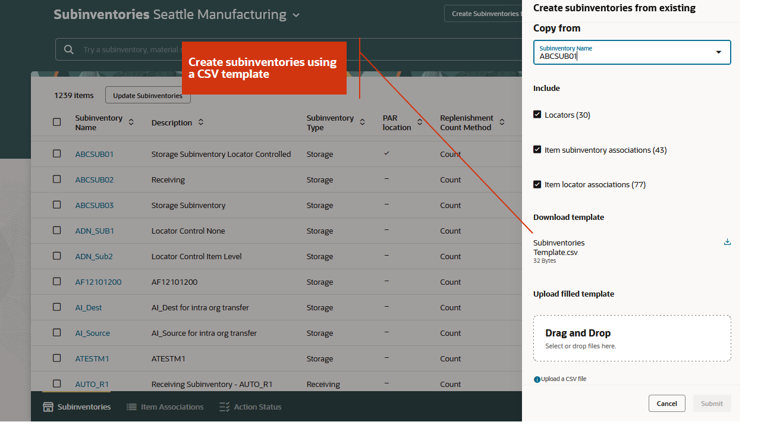Uncheck Locators (30)
Viewport: 761px width, 428px height.
pos(537,114)
